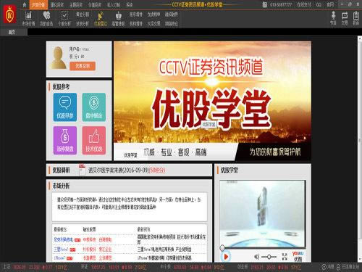362x272 pixels.
Task: Click the trade swap-arrows icon
Action: coord(345,15)
